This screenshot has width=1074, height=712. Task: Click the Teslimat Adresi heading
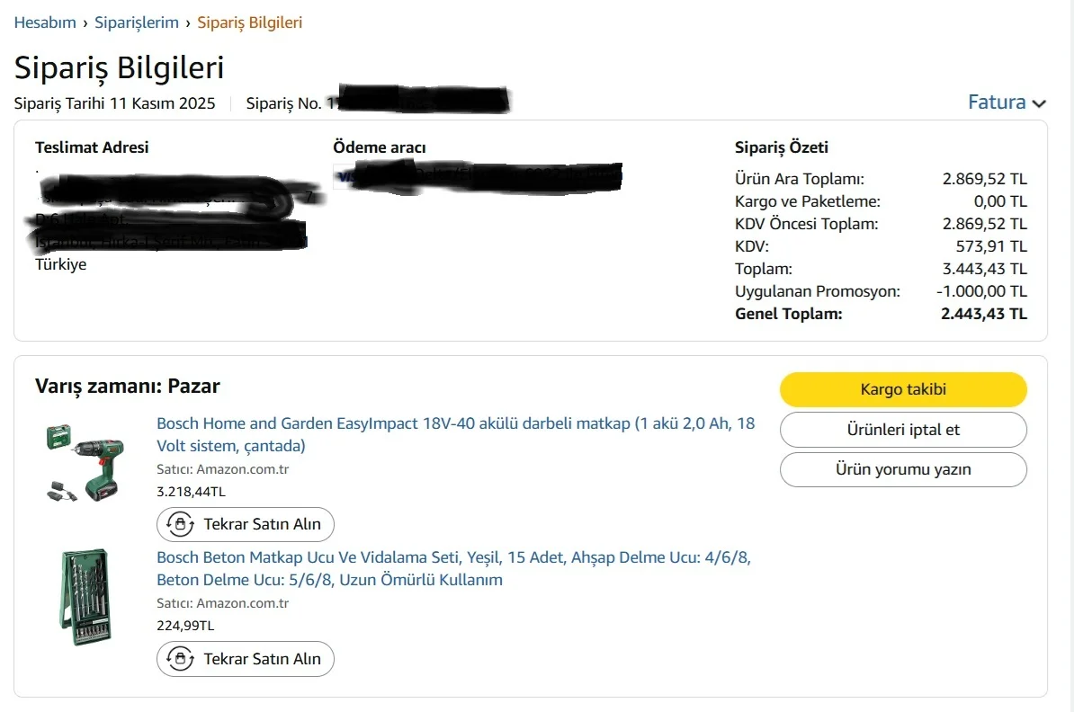point(92,147)
